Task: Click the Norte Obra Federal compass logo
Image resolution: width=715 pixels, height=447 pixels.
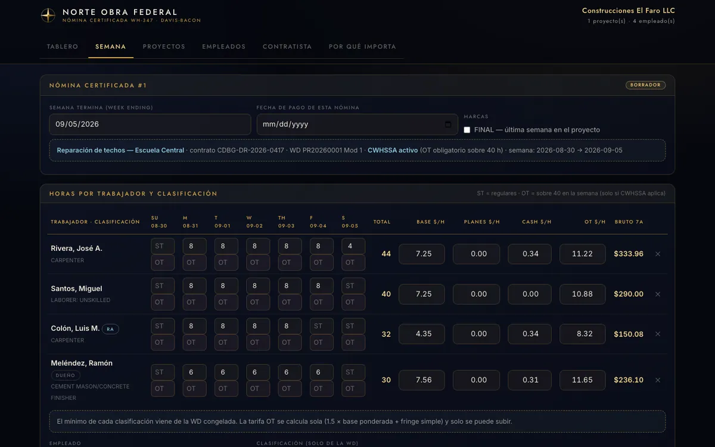Action: (48, 15)
